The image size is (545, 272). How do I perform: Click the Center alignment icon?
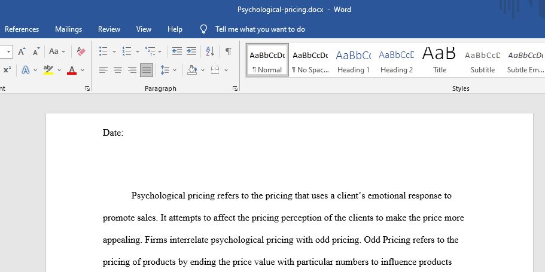tap(118, 70)
